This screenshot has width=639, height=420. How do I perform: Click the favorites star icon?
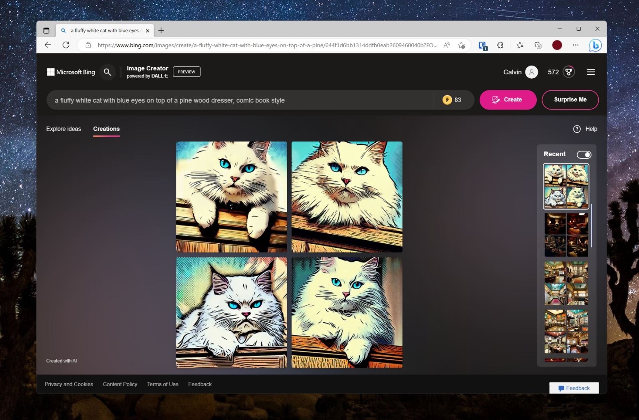(x=520, y=45)
